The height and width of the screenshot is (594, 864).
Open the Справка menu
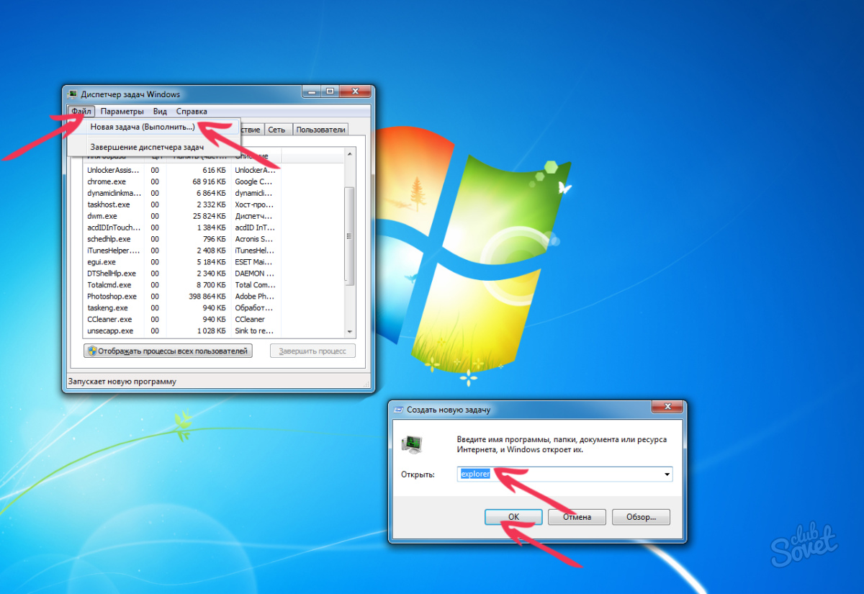point(192,112)
